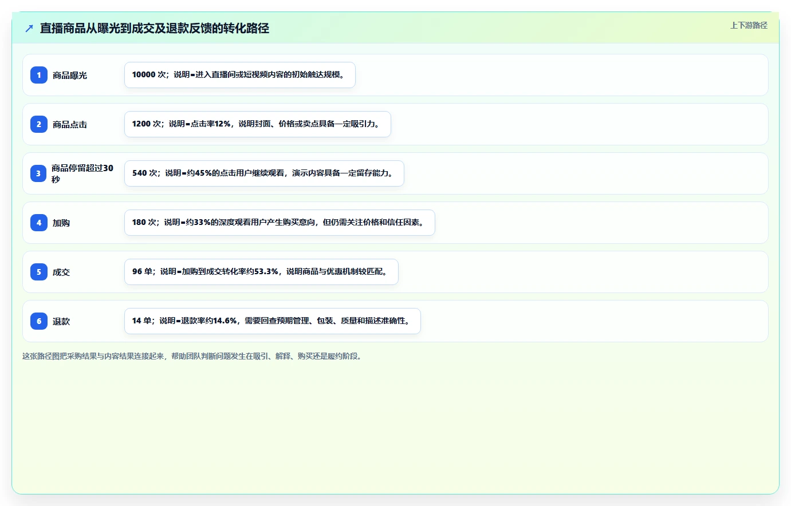Open the 540 次 retention description box
The width and height of the screenshot is (791, 506).
pos(264,173)
